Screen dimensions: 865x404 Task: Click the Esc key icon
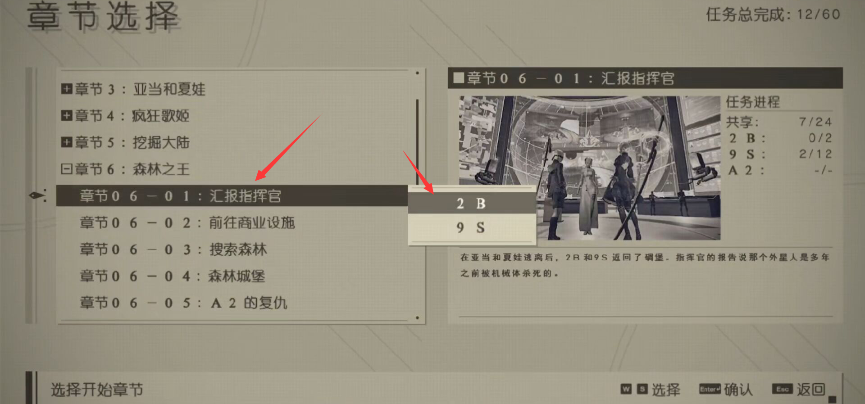coord(783,389)
